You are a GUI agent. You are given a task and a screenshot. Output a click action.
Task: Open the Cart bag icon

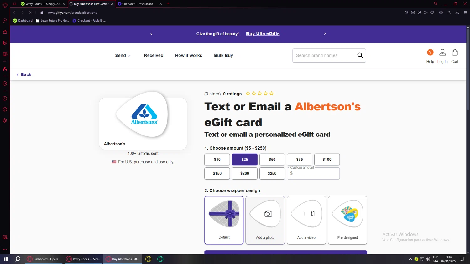click(x=455, y=52)
